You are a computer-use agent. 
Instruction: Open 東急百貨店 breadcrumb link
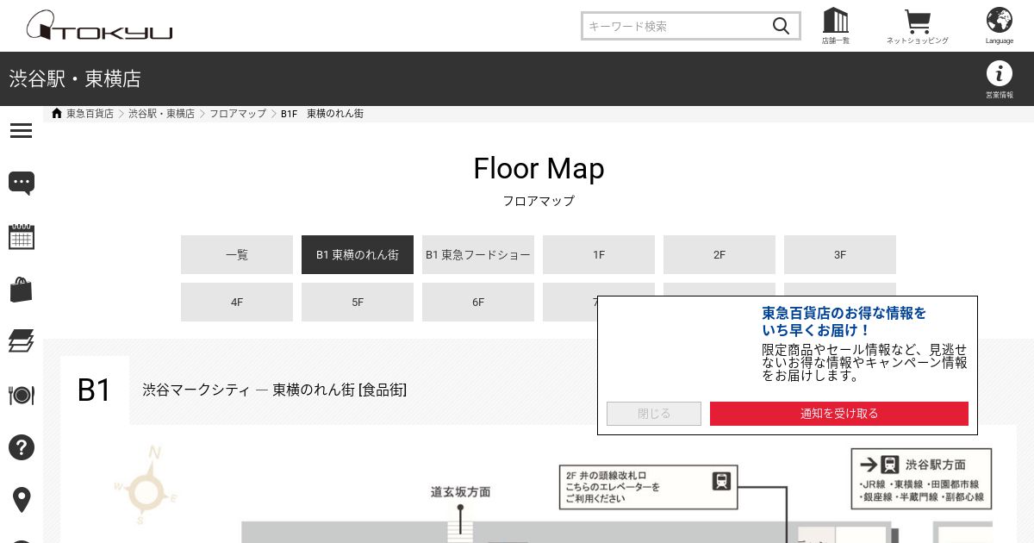tap(90, 114)
